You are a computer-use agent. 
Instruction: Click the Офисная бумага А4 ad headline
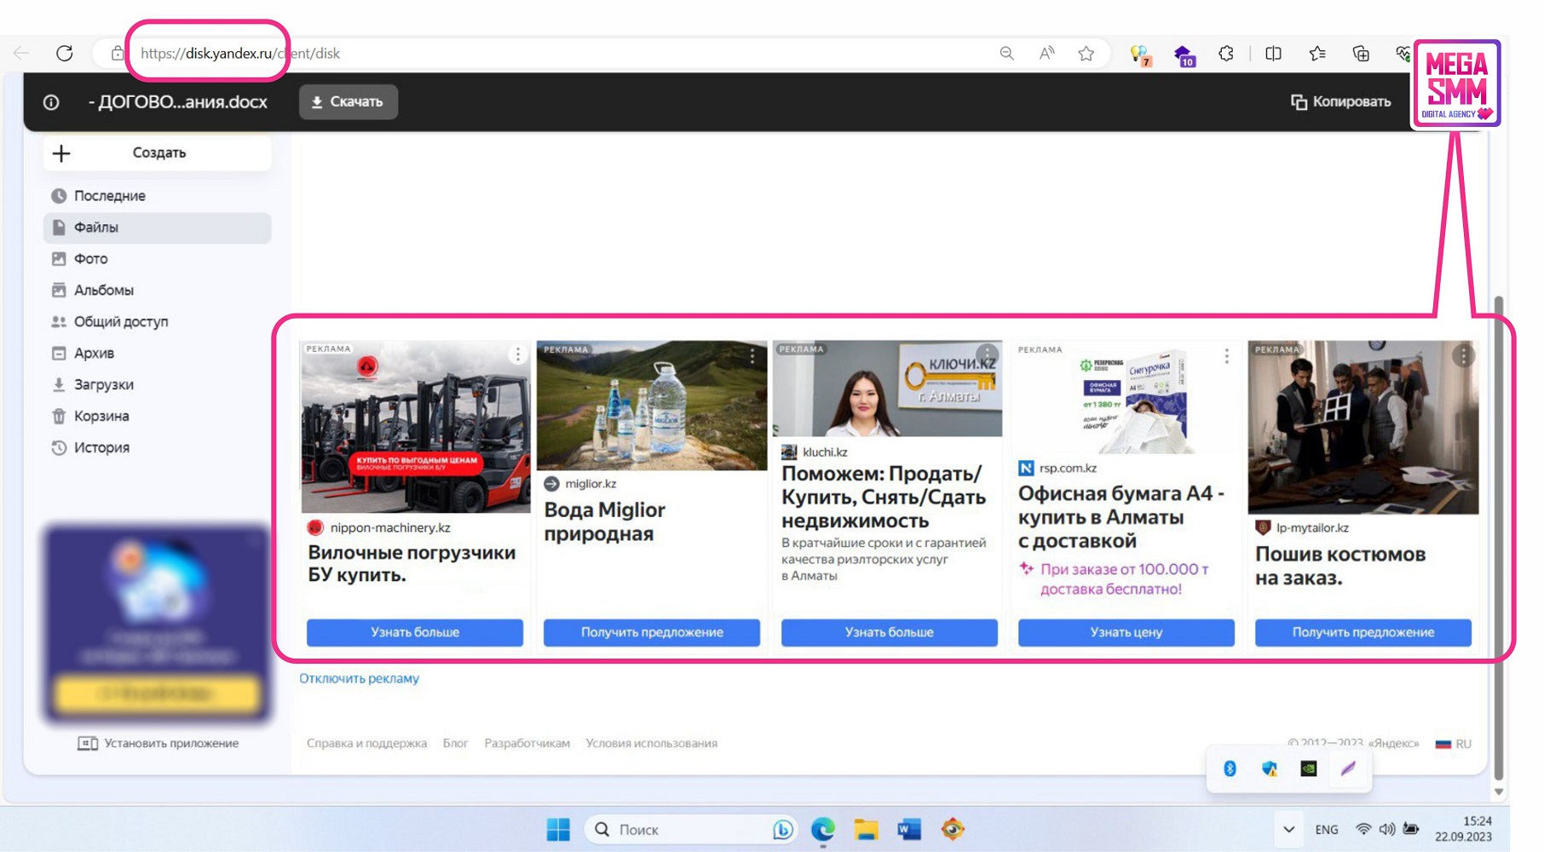coord(1121,517)
